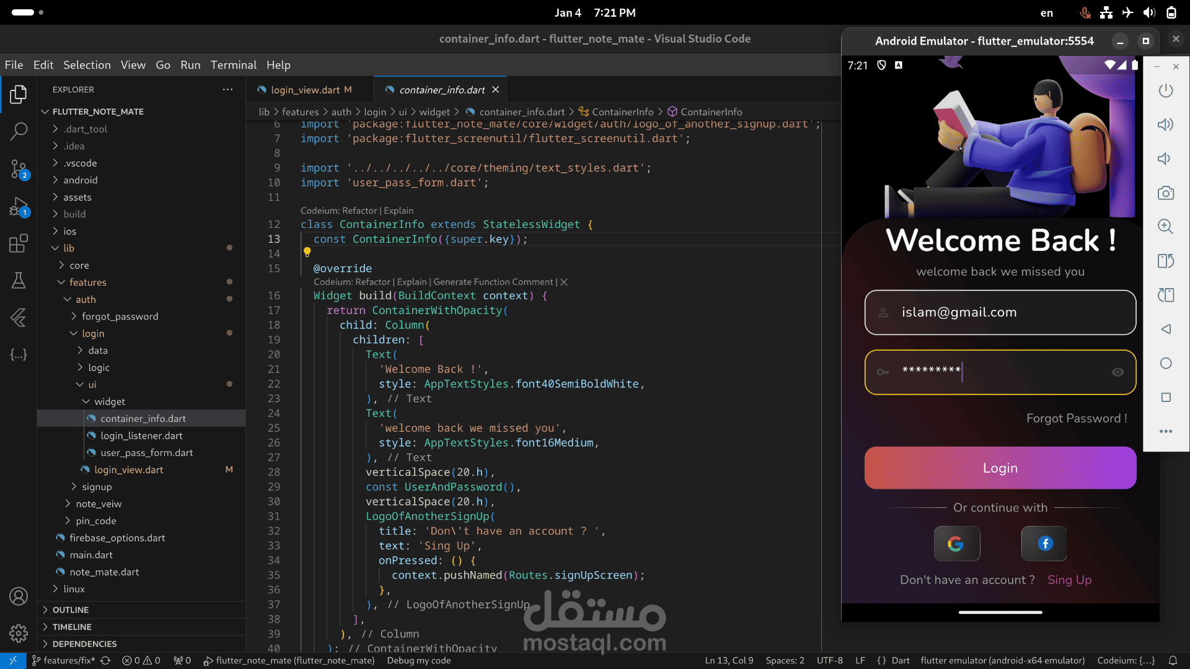Click the code action lightbulb
1190x669 pixels.
point(307,252)
